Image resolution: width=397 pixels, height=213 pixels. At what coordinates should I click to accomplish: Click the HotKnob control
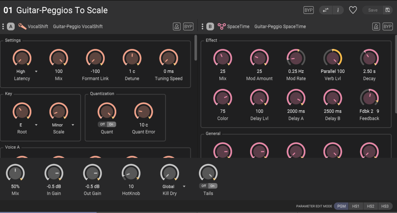pos(131,173)
